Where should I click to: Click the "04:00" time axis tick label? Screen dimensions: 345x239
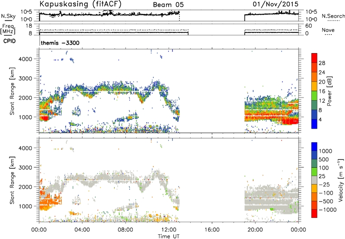pyautogui.click(x=82, y=230)
